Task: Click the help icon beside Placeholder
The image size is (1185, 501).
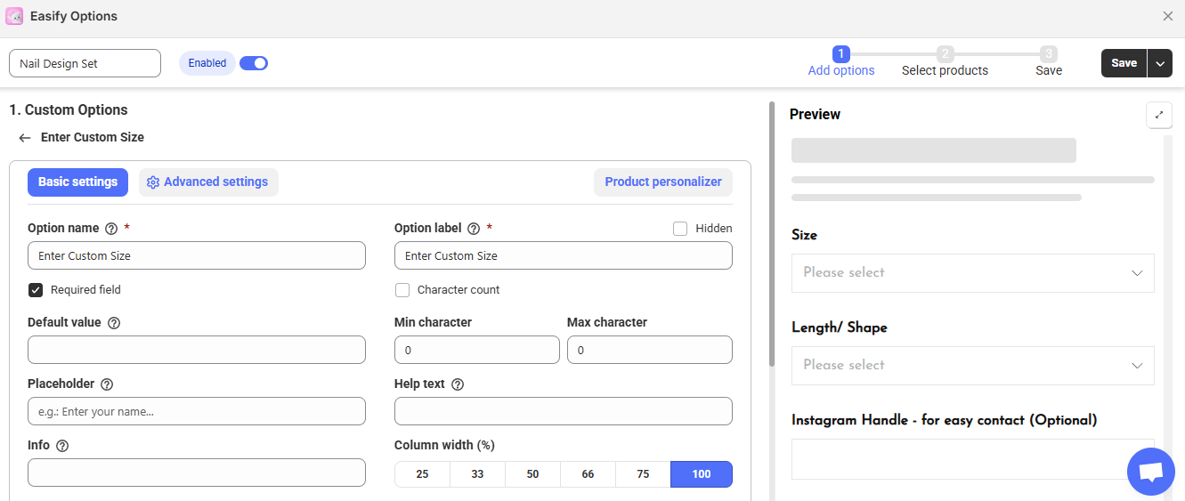Action: 107,384
